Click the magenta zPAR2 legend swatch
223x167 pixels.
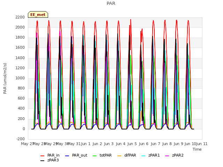(x=167, y=156)
